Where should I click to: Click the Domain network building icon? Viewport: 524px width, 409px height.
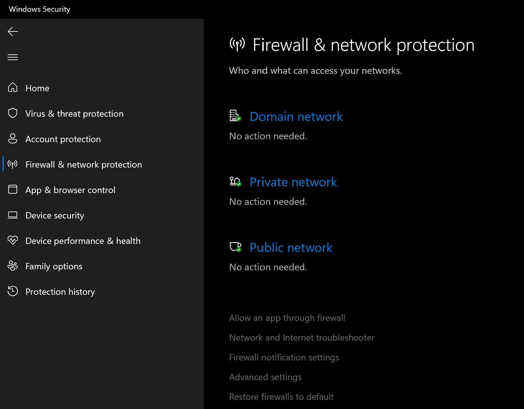[x=235, y=116]
